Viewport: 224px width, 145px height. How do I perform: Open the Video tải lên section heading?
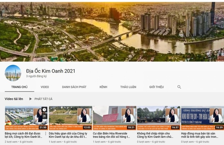(x=14, y=99)
